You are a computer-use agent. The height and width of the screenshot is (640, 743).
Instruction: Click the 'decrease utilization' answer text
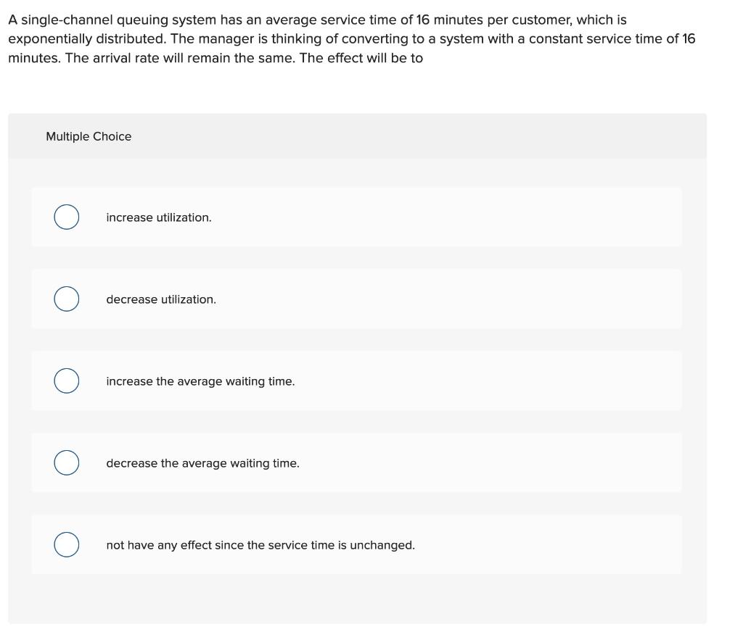(160, 299)
